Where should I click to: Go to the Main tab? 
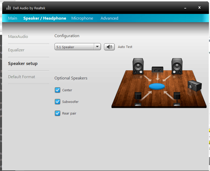pyautogui.click(x=13, y=18)
